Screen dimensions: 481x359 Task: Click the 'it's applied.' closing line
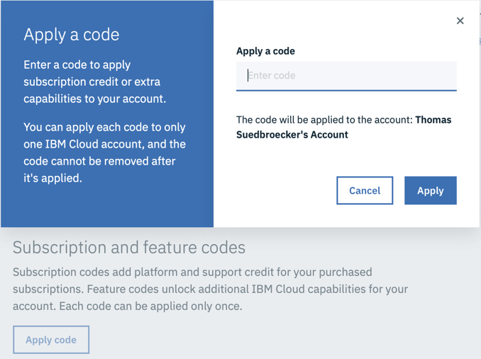[52, 178]
